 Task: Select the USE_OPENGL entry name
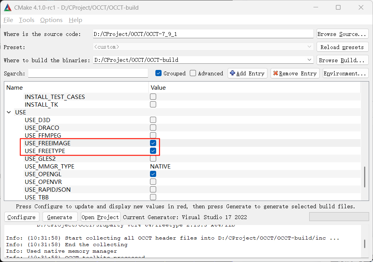(x=43, y=174)
